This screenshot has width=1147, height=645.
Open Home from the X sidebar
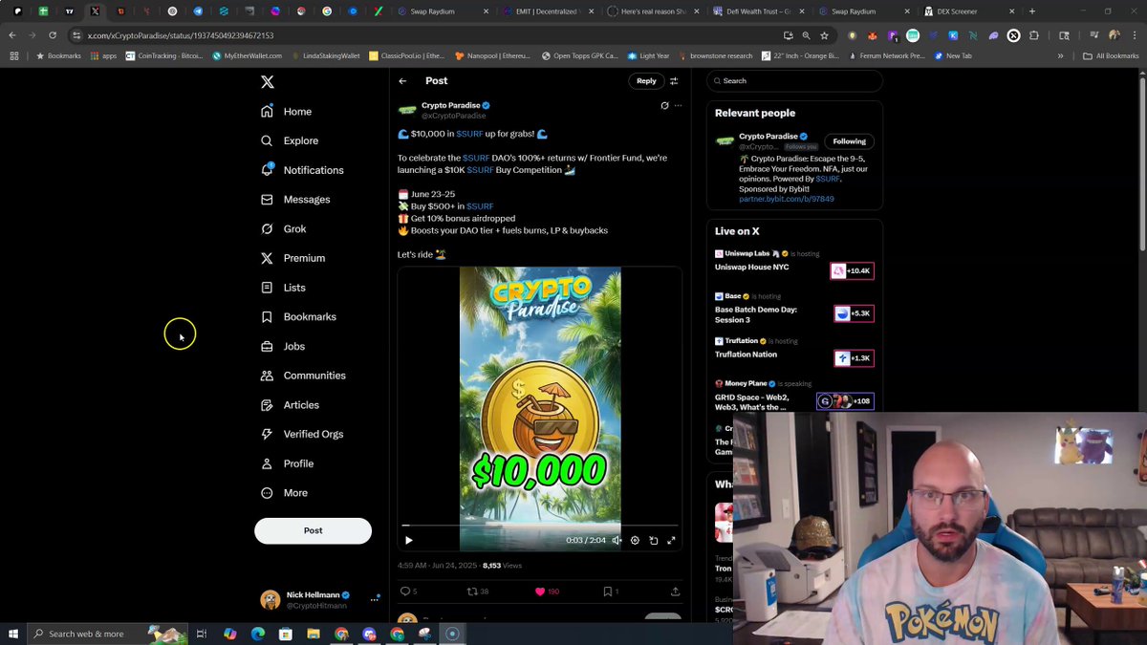coord(286,112)
